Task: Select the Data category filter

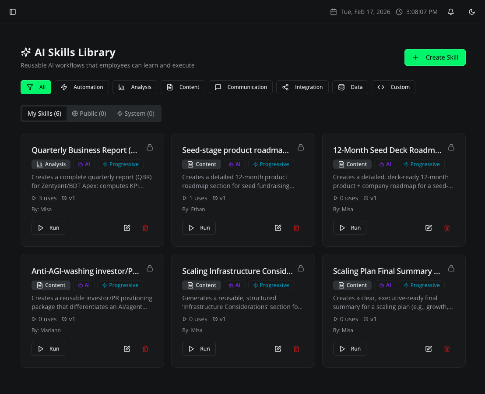Action: coord(350,87)
